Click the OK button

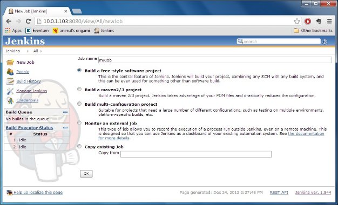click(x=86, y=174)
